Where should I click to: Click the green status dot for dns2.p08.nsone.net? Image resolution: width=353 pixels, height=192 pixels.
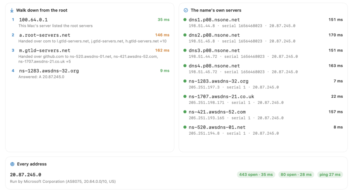[x=185, y=35]
